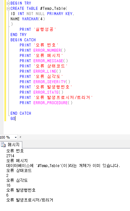Click ERROR_LINE() function in the code
The height and width of the screenshot is (211, 130).
(47, 71)
